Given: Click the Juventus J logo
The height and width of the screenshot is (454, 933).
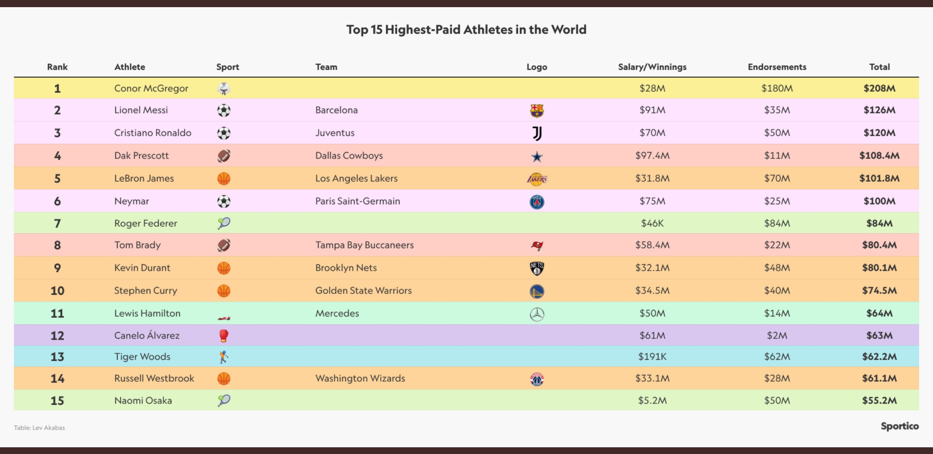Looking at the screenshot, I should click(537, 133).
